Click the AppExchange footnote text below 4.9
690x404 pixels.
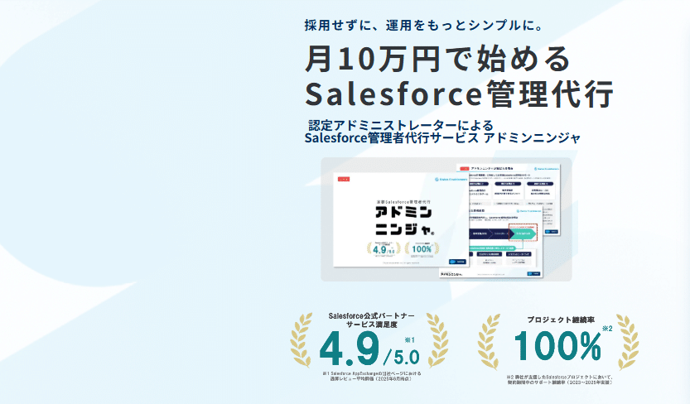click(372, 377)
